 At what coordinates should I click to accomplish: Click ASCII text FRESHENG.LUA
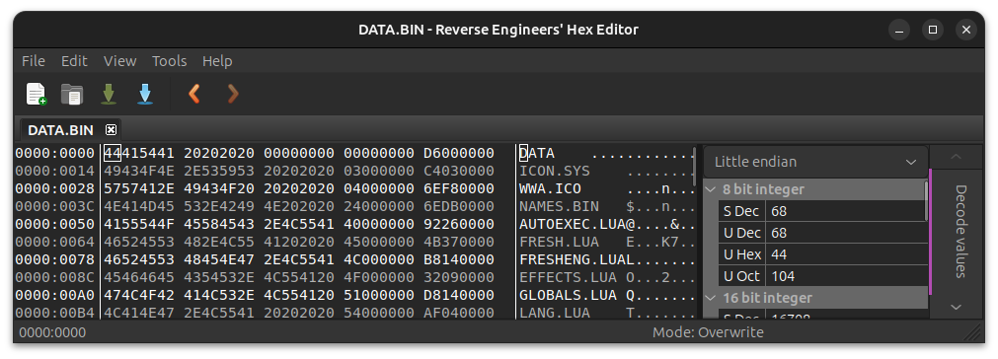573,259
